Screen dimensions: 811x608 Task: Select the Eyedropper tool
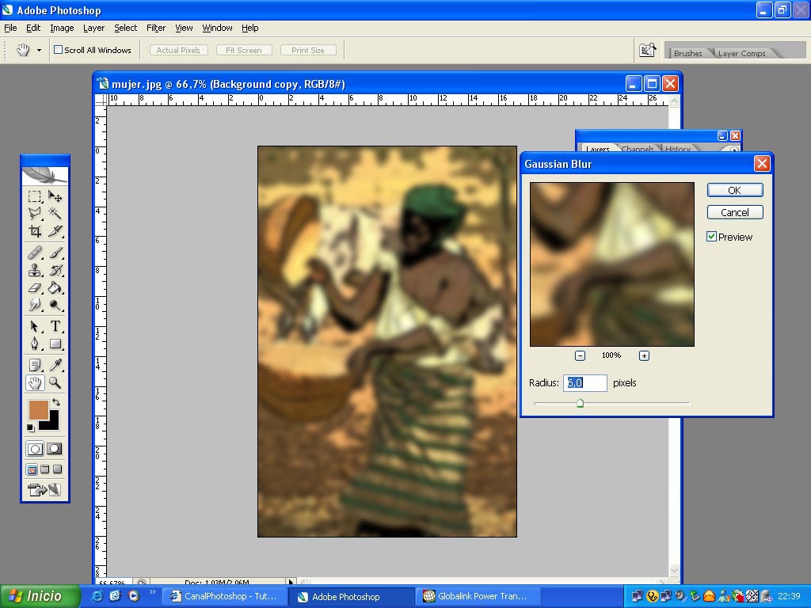tap(55, 366)
